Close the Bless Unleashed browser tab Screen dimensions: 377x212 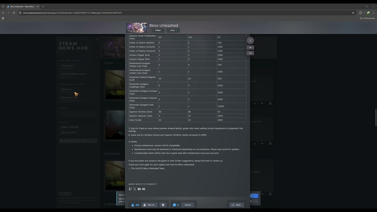coord(38,6)
